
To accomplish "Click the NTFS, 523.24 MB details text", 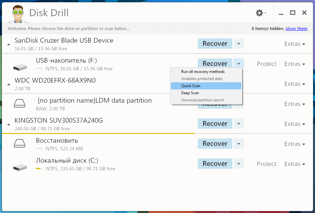I will click(64, 149).
